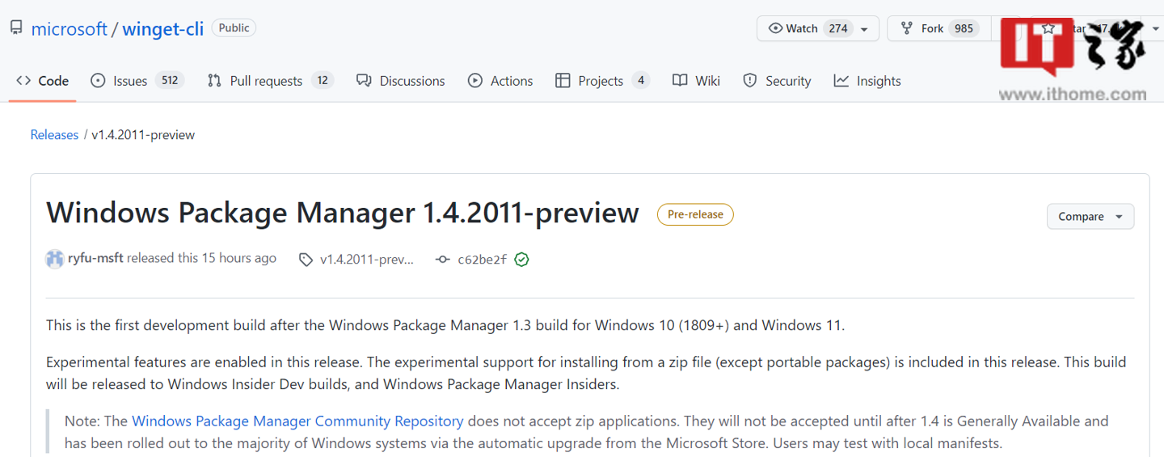Click the Watch button
Viewport: 1164px width, 457px height.
(817, 28)
